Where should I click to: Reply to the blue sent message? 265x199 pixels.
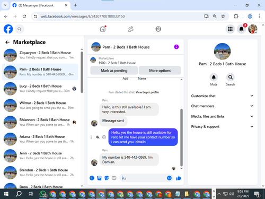(98, 137)
